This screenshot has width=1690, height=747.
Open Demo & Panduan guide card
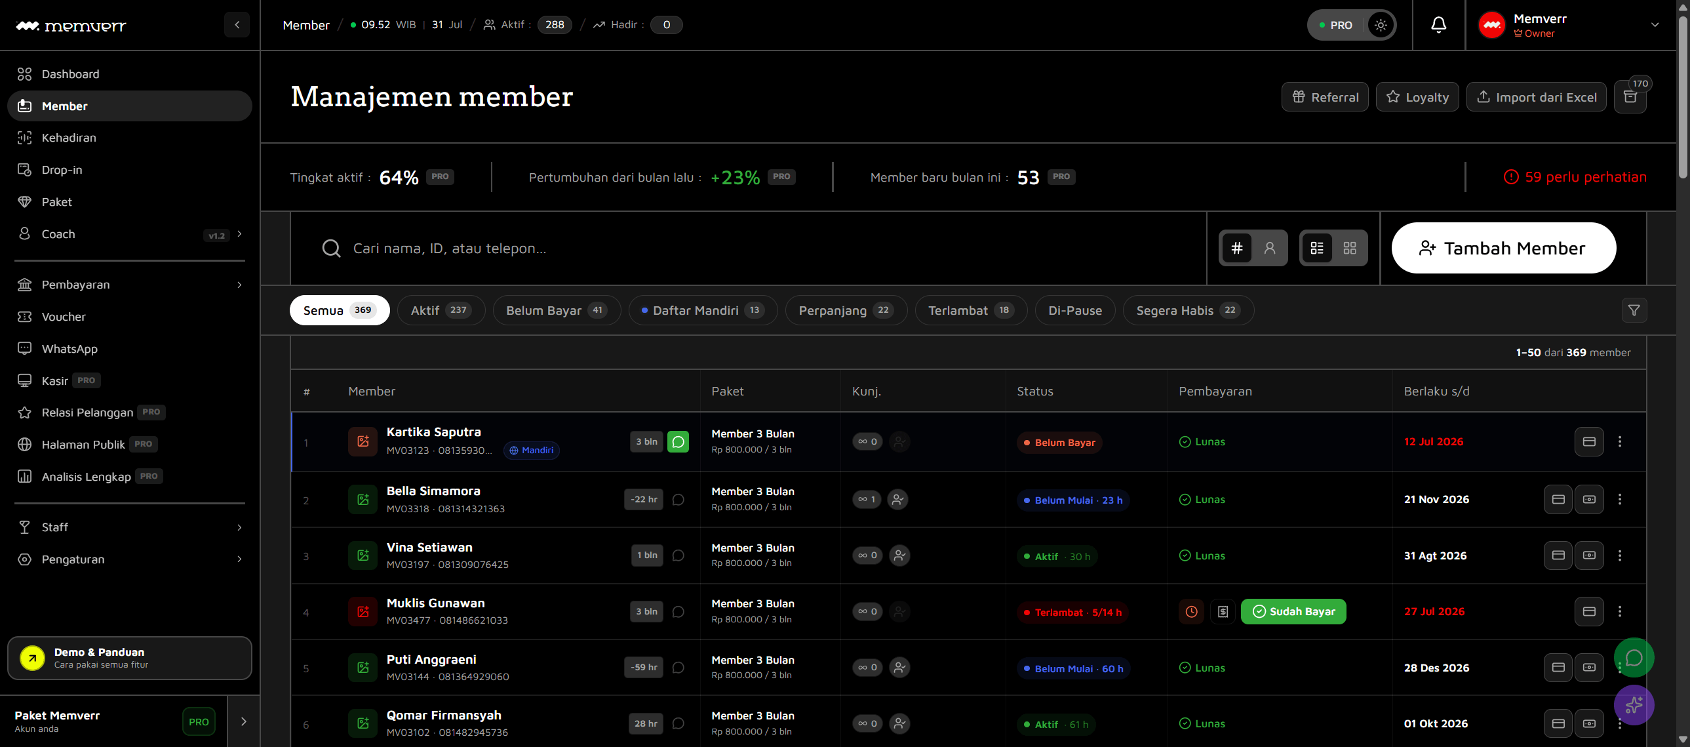coord(130,658)
